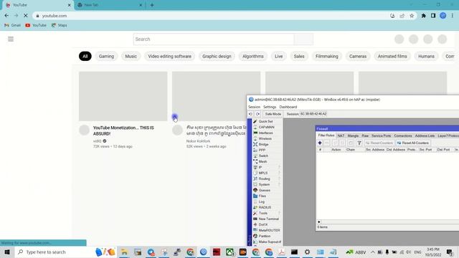Open Quick Set in WinBox sidebar
The width and height of the screenshot is (459, 258).
(265, 121)
